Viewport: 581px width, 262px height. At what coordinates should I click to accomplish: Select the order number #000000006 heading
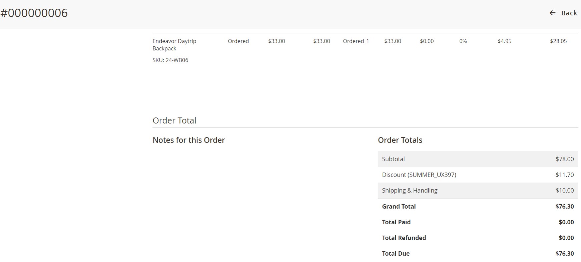point(34,13)
